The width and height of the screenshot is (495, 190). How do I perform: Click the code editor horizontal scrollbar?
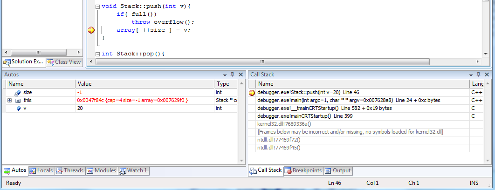click(x=261, y=61)
